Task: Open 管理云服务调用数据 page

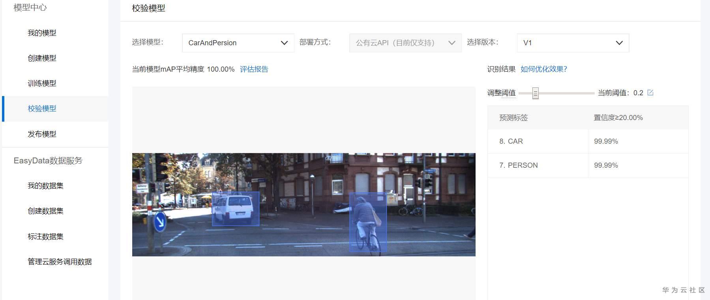Action: [60, 262]
